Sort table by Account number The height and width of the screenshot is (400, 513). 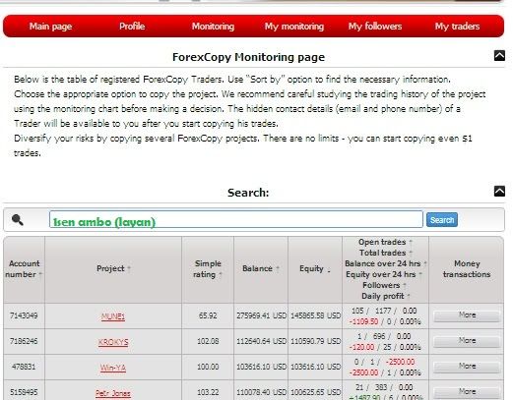[24, 269]
